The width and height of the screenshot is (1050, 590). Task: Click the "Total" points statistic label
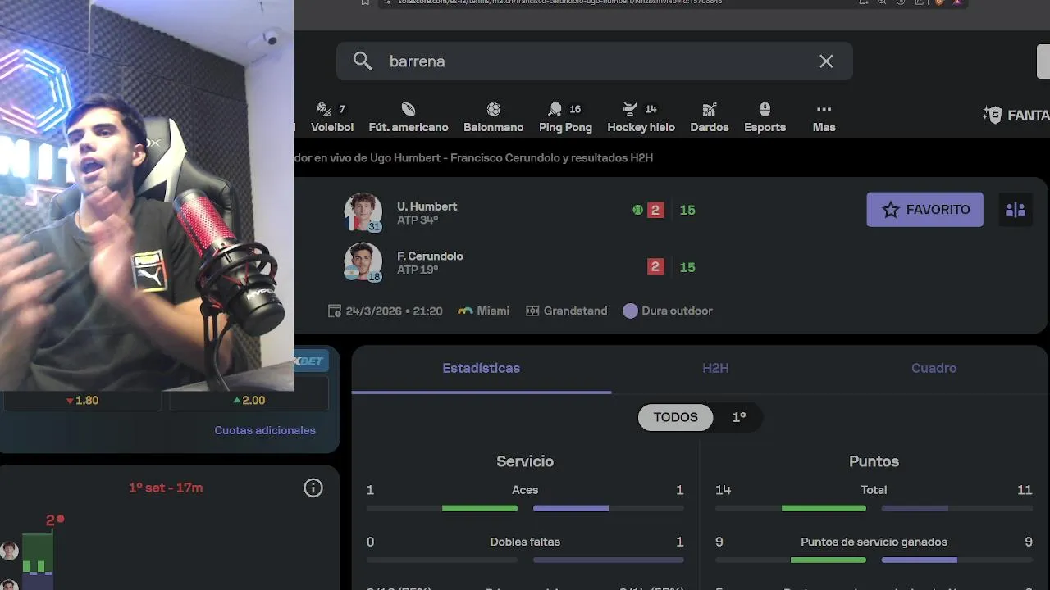pyautogui.click(x=874, y=490)
